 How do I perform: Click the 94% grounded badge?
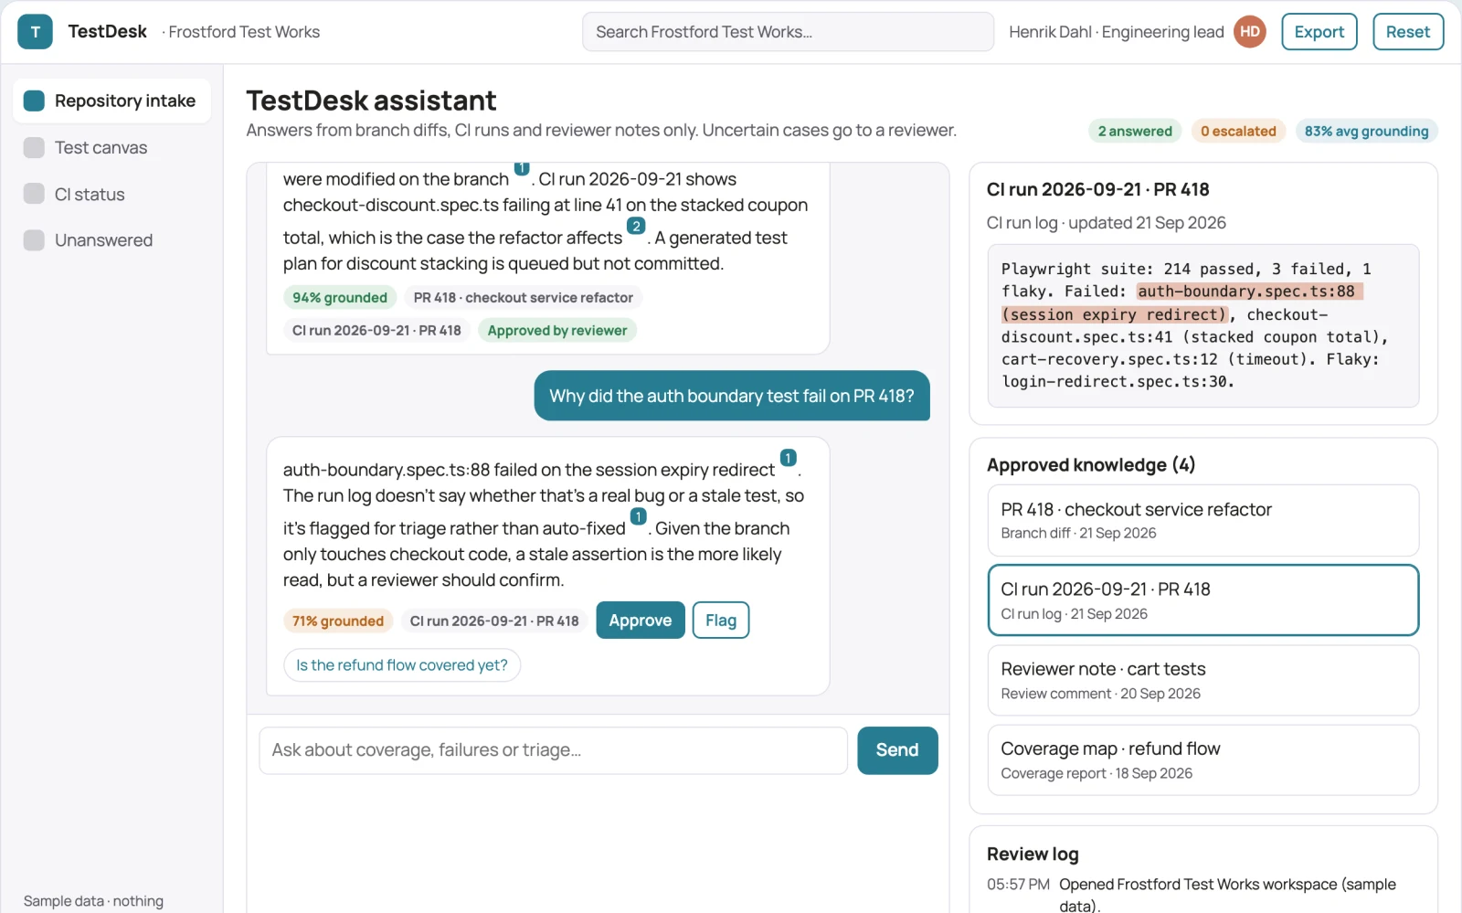click(x=340, y=298)
